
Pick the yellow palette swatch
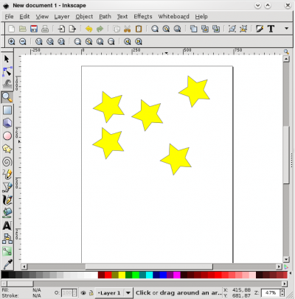122,275
